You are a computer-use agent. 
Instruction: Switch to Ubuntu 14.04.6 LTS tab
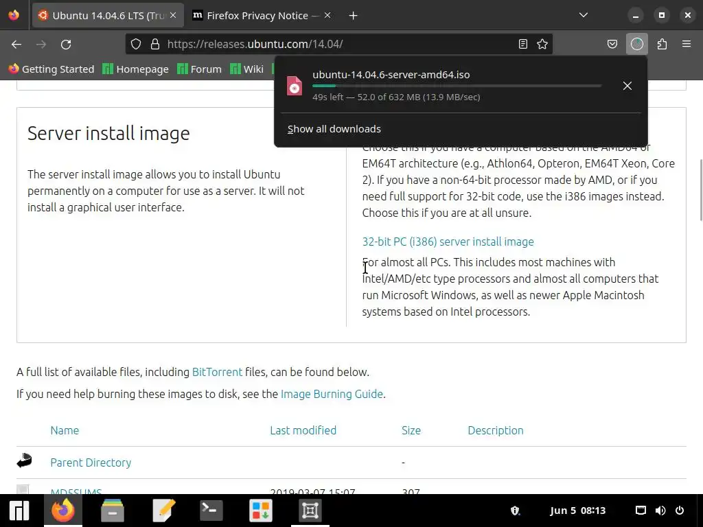(108, 16)
